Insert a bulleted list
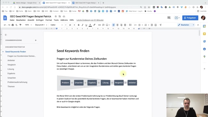 click(139, 25)
